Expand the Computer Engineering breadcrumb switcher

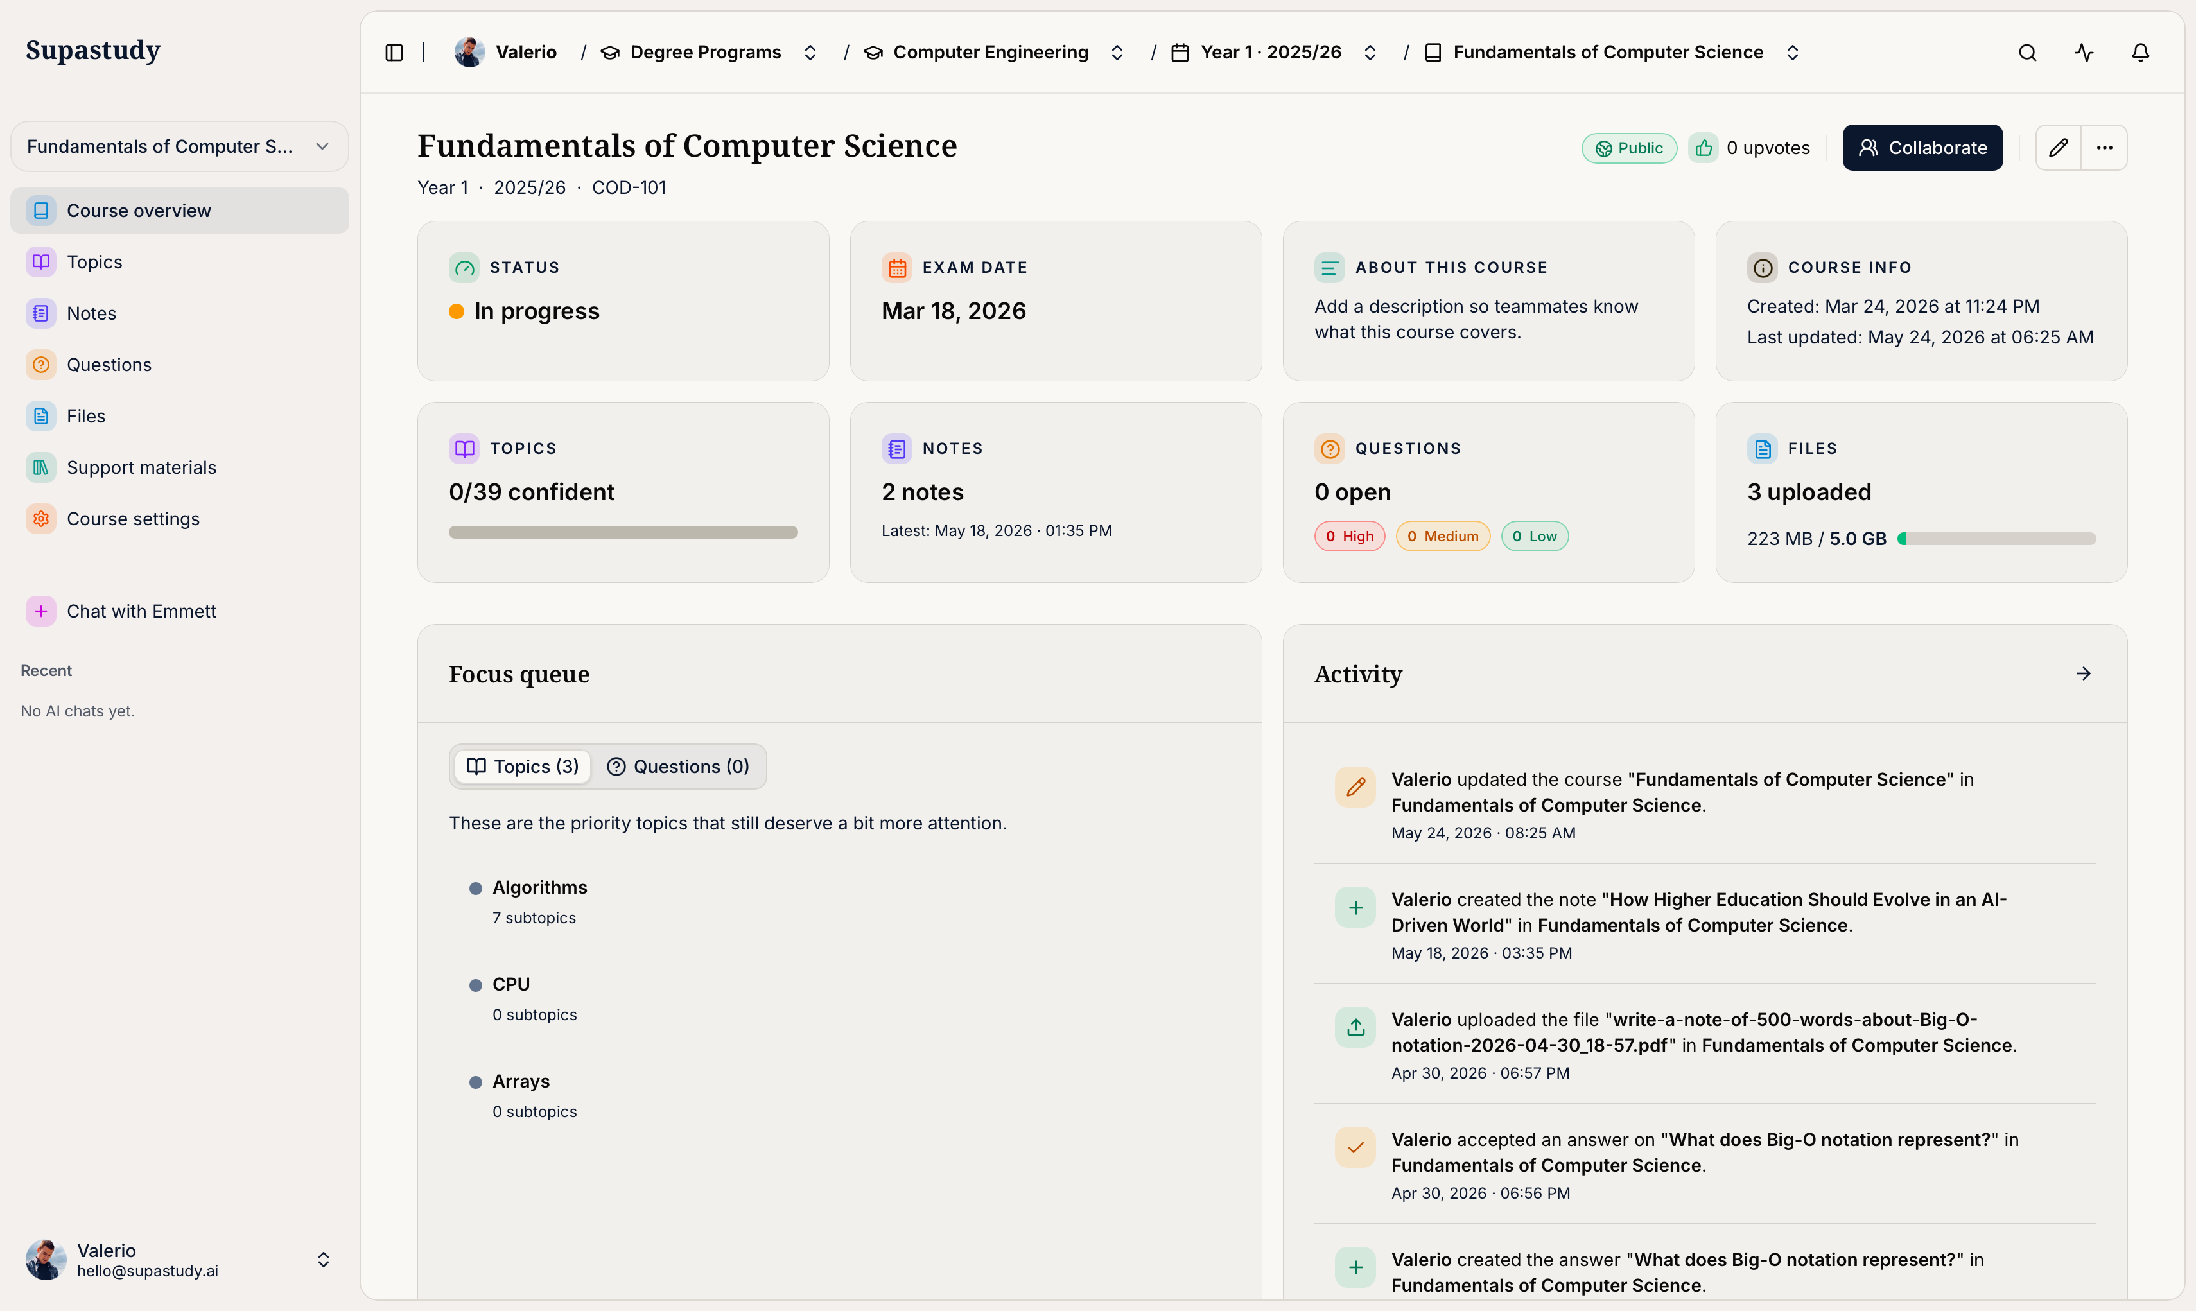tap(1117, 52)
